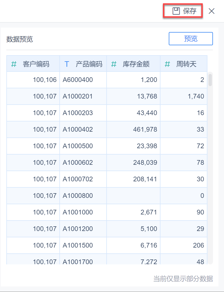
Task: Click the 保存 save button
Action: [183, 11]
